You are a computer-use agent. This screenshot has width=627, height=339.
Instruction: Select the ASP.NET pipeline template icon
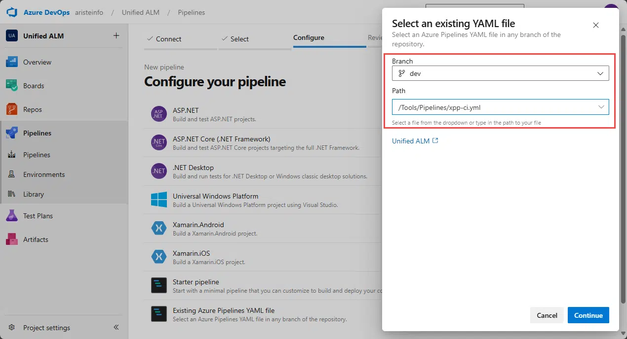pos(158,114)
